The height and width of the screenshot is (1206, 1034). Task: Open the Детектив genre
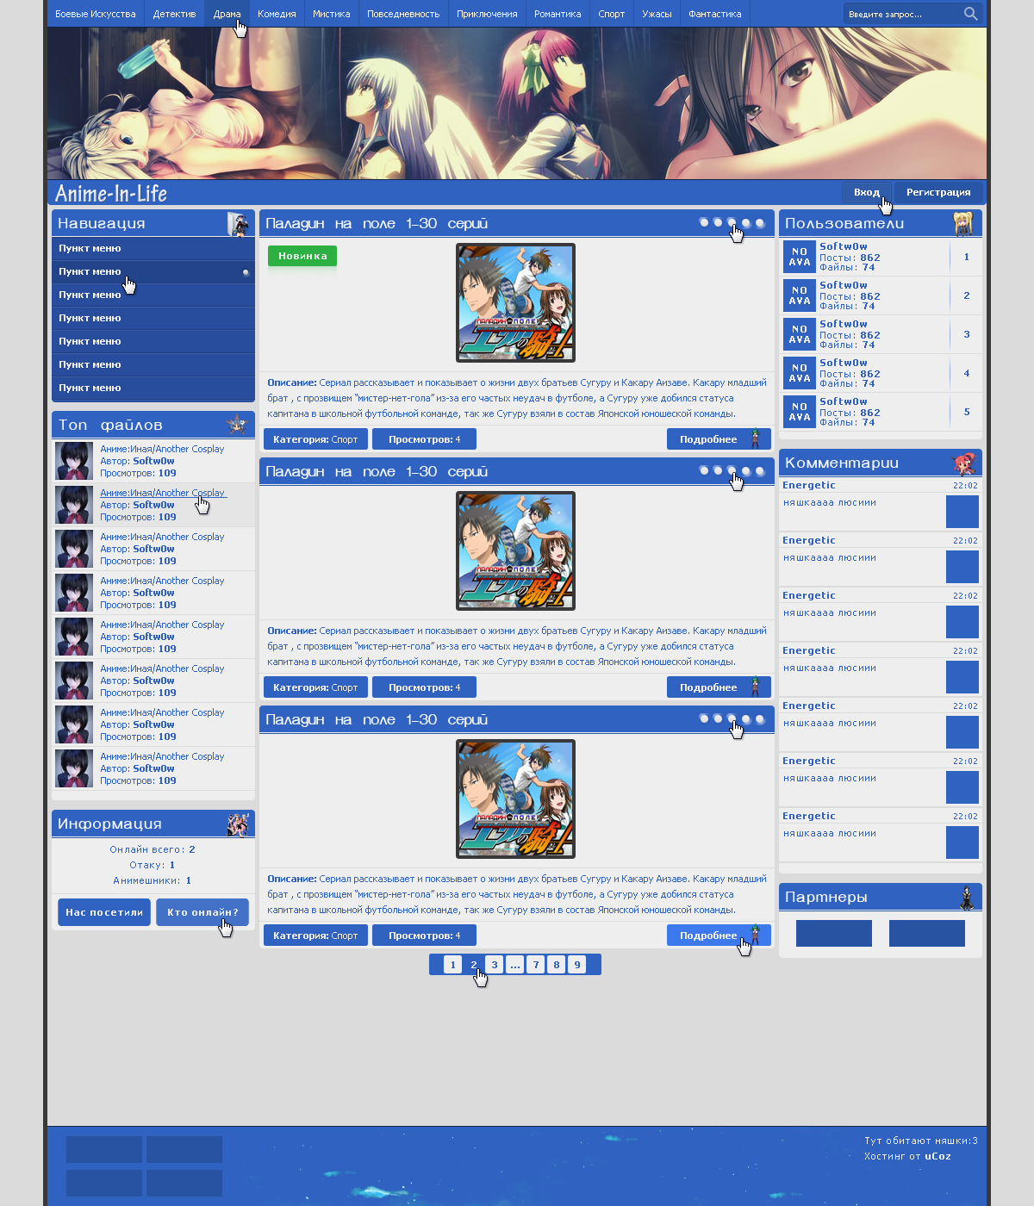[x=175, y=14]
